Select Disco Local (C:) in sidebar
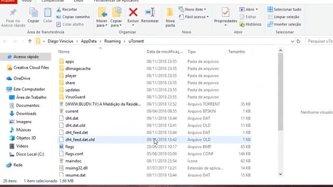 point(27,154)
